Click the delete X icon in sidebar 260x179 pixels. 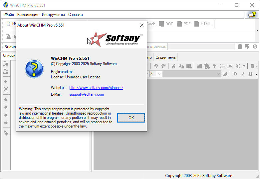click(x=6, y=89)
